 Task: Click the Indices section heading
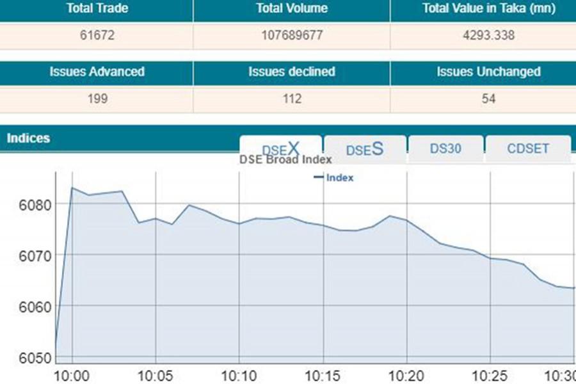(x=28, y=138)
